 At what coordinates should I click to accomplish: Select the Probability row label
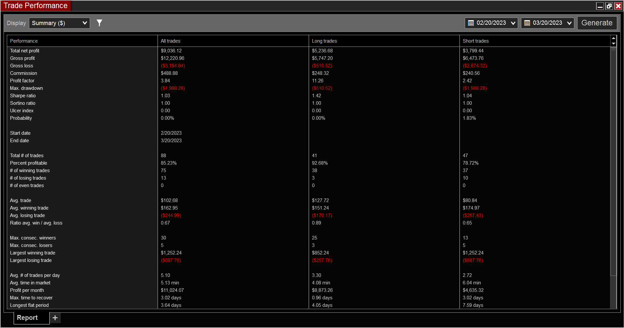point(21,118)
